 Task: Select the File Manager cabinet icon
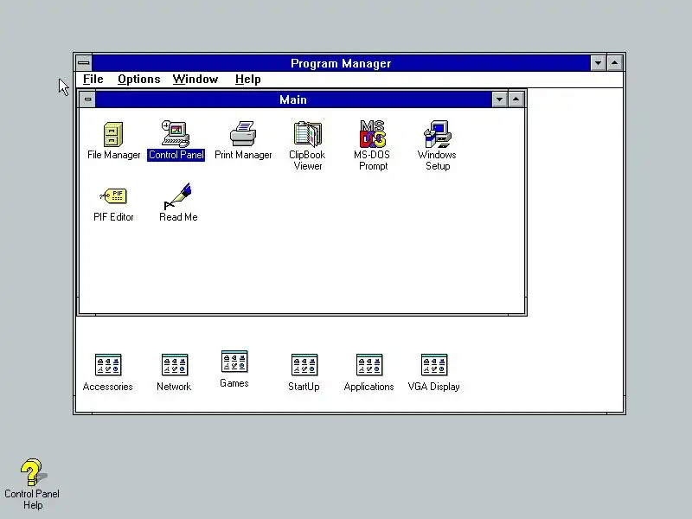[113, 134]
